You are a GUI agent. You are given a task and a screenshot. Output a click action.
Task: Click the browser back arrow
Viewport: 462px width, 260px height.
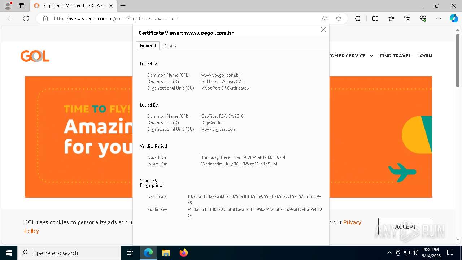(x=10, y=18)
